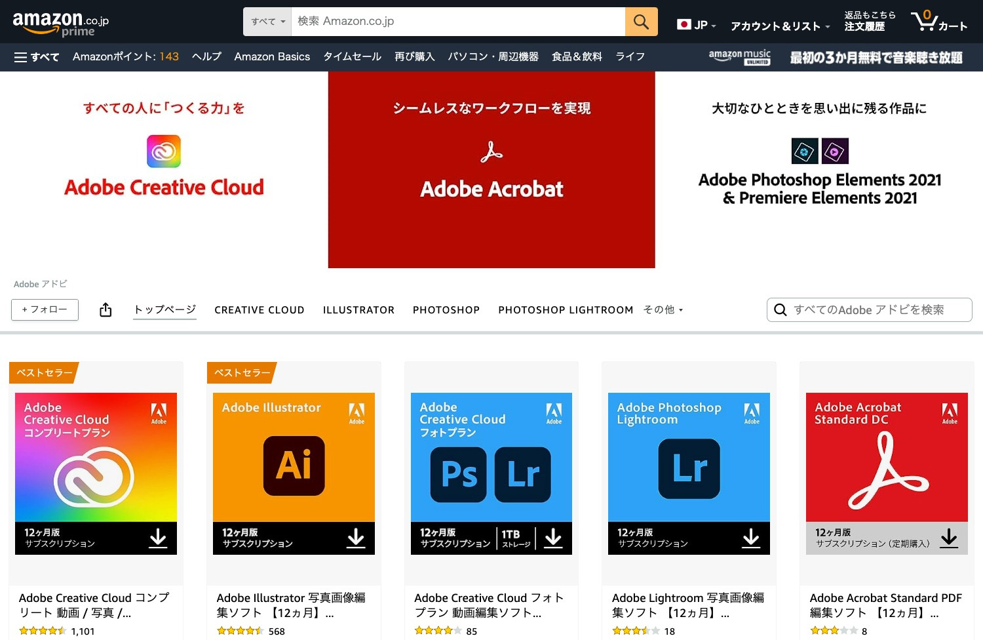Open Adobe Lightroom 写真画像編集ソフト title
The image size is (983, 640).
tap(687, 605)
